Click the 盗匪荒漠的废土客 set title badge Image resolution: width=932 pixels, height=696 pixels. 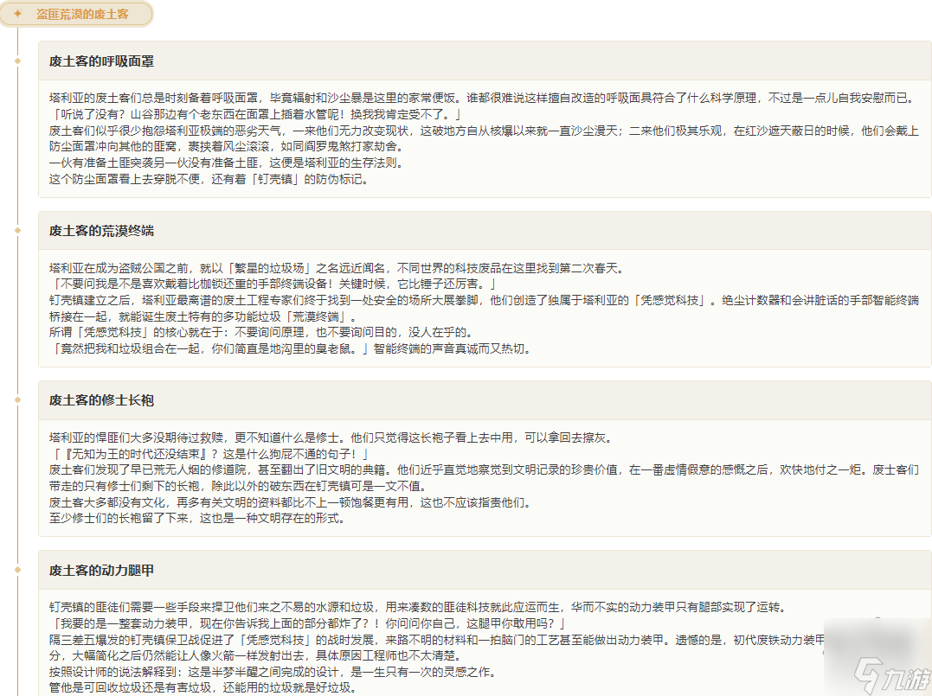coord(76,14)
